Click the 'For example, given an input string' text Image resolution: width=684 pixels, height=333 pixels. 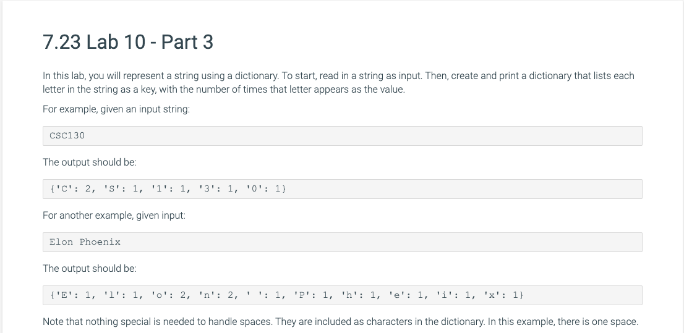tap(116, 109)
